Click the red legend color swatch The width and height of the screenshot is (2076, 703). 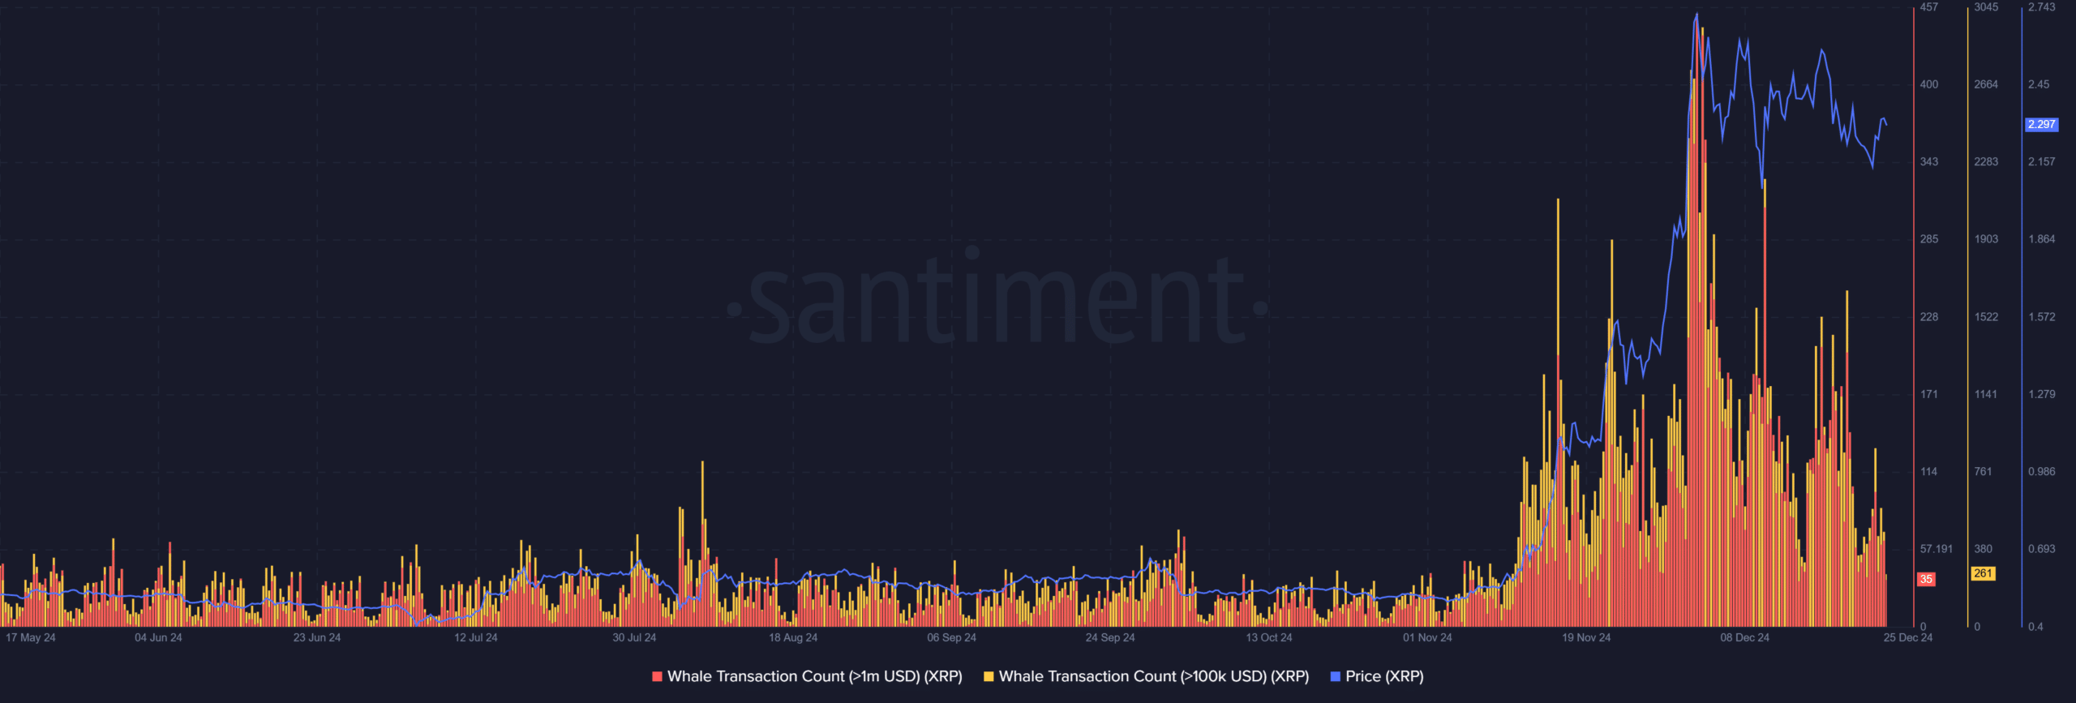coord(657,676)
